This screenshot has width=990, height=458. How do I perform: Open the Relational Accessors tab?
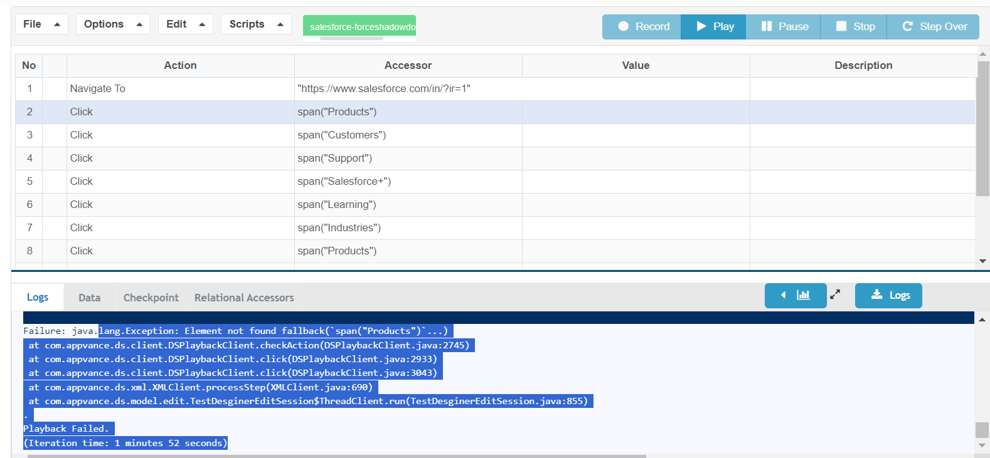(x=244, y=298)
